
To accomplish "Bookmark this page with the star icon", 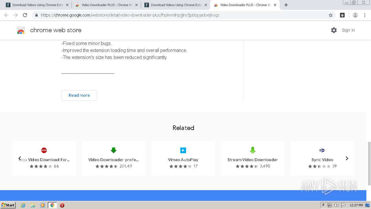I will pyautogui.click(x=331, y=15).
